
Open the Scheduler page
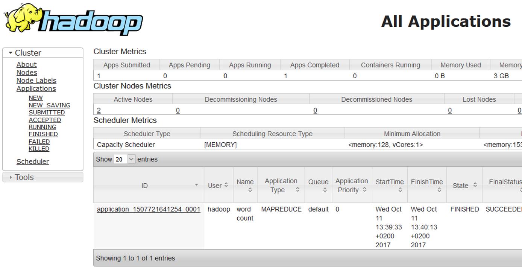(x=33, y=161)
